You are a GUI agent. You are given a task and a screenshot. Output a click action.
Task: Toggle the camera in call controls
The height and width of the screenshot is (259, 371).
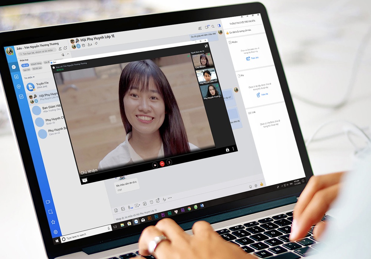pyautogui.click(x=155, y=164)
